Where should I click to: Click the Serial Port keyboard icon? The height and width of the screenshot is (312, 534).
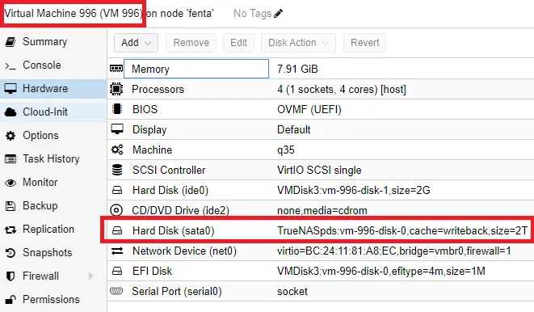tap(116, 291)
